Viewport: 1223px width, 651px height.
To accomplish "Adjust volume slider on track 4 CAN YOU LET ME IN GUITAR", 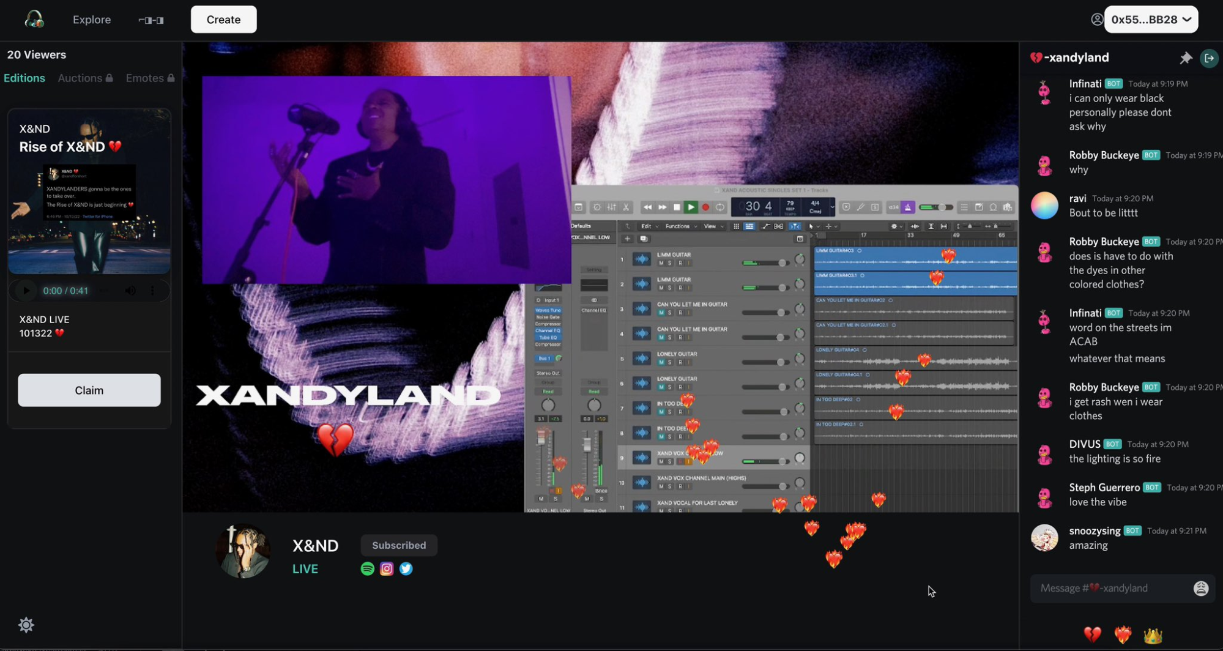I will 765,337.
